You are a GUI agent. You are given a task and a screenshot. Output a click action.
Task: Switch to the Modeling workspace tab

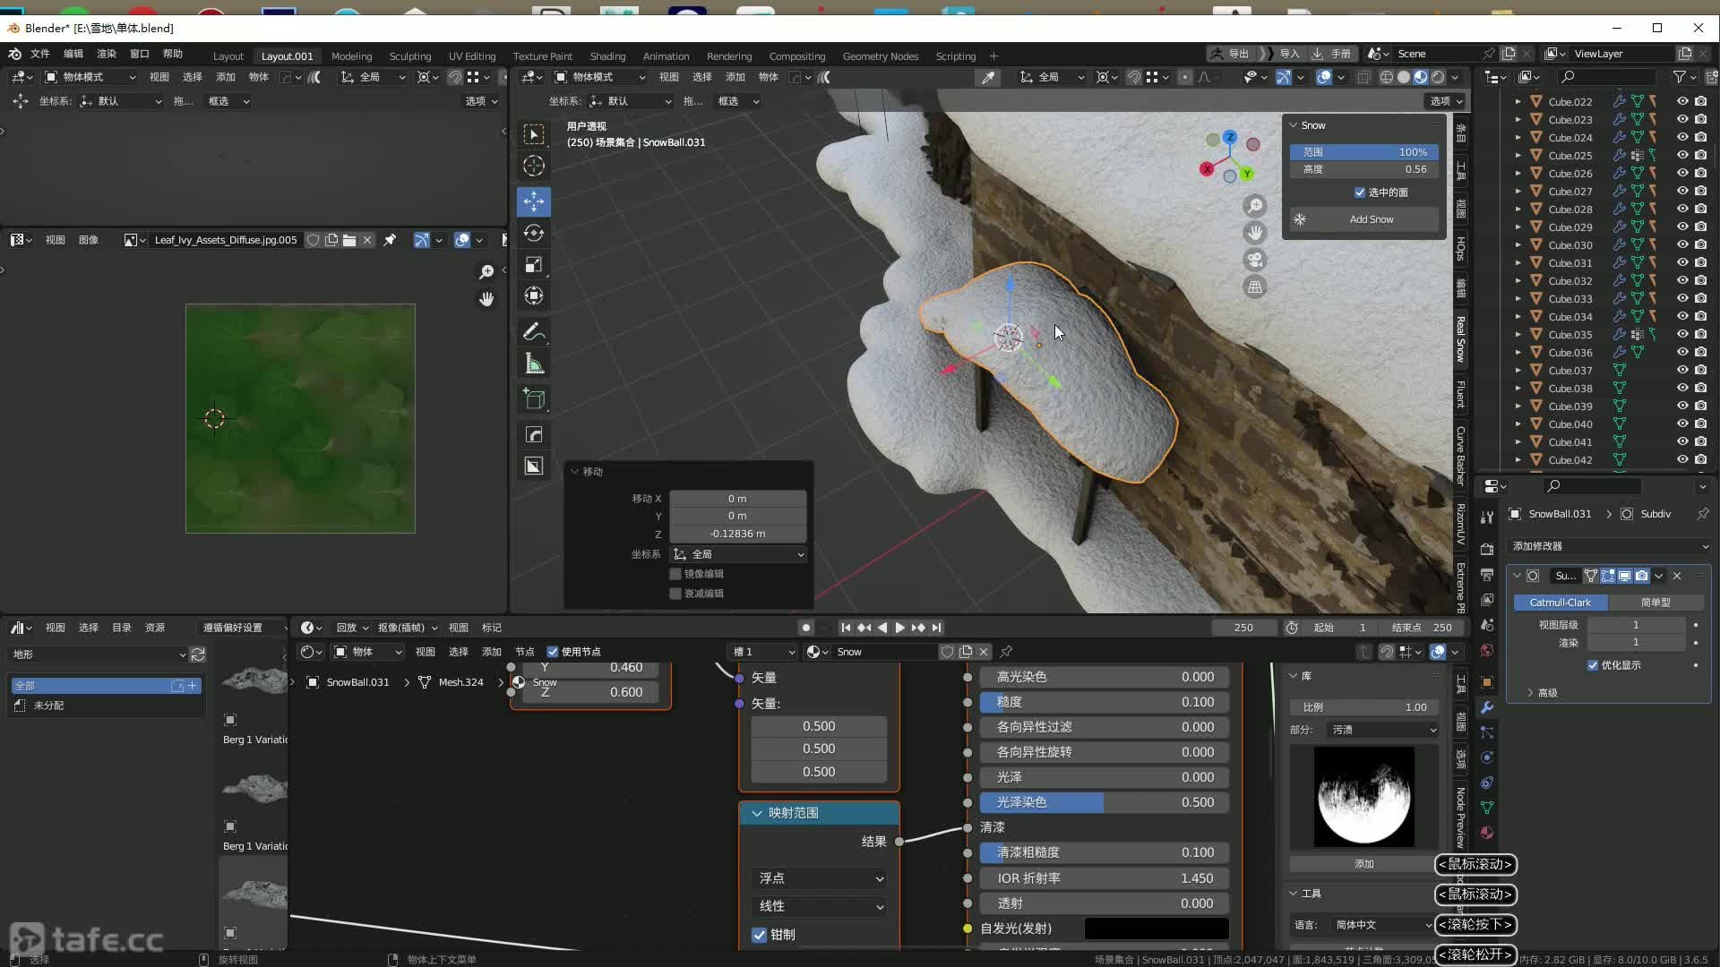click(x=351, y=56)
